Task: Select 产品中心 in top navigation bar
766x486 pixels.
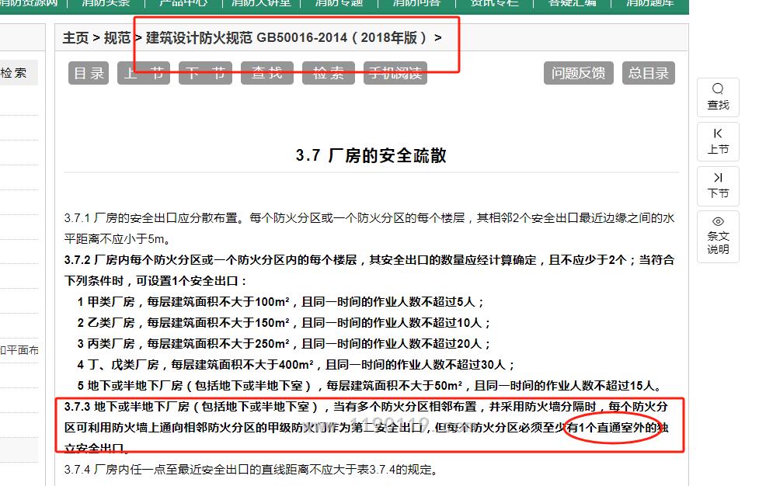Action: tap(183, 3)
